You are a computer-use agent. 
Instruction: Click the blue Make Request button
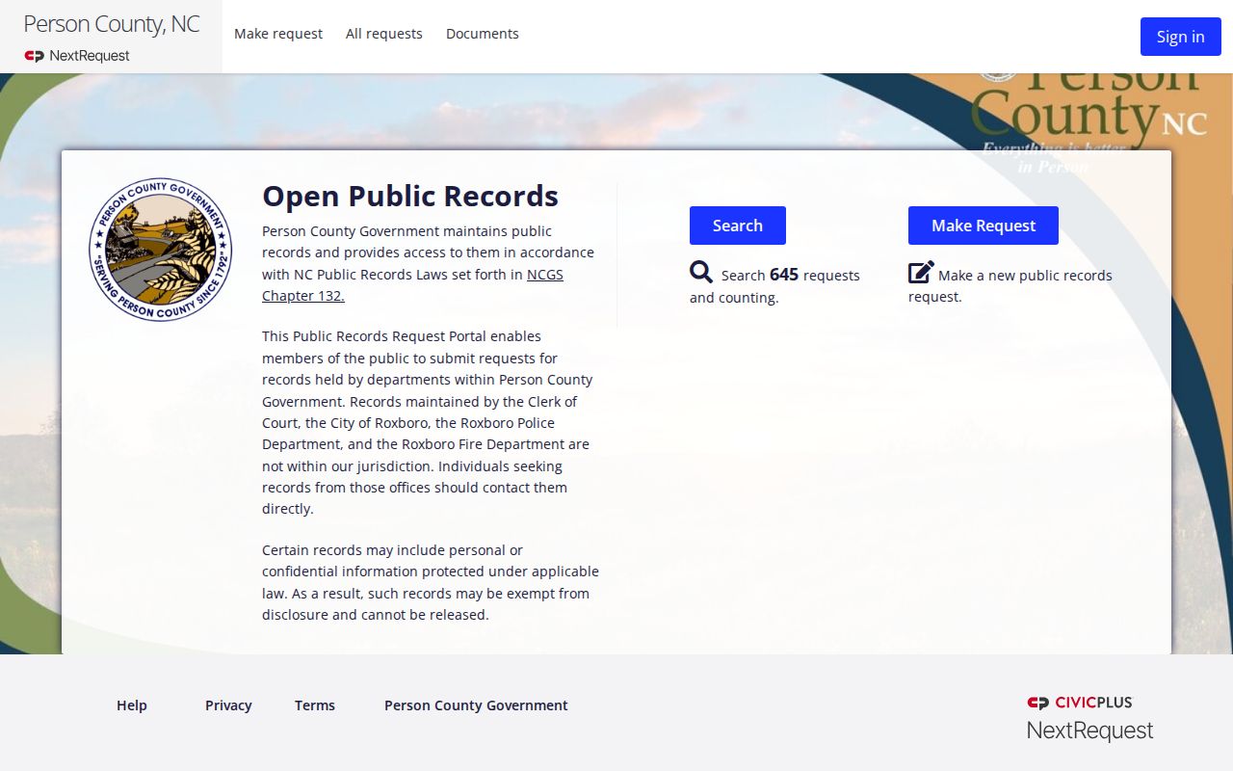[x=984, y=226]
